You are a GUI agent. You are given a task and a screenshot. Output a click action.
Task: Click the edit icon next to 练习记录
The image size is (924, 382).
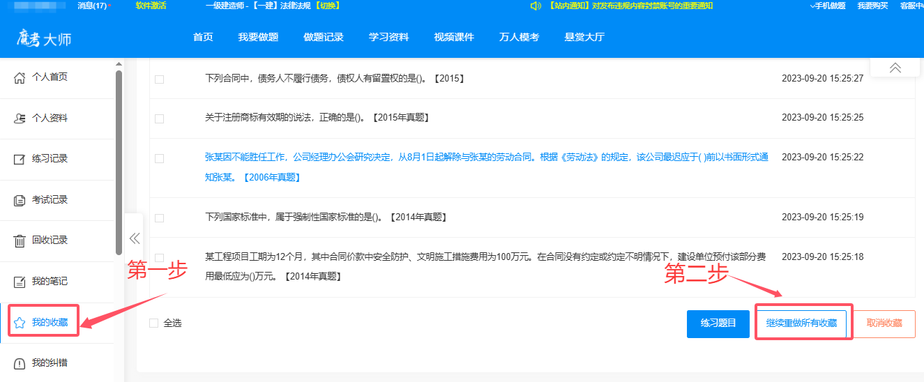click(x=20, y=160)
